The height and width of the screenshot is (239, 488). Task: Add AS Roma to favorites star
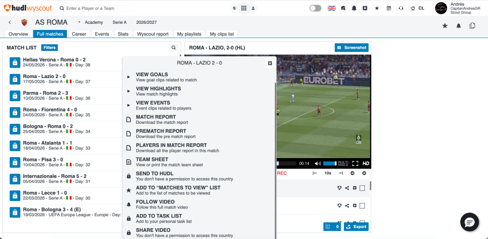click(x=445, y=26)
